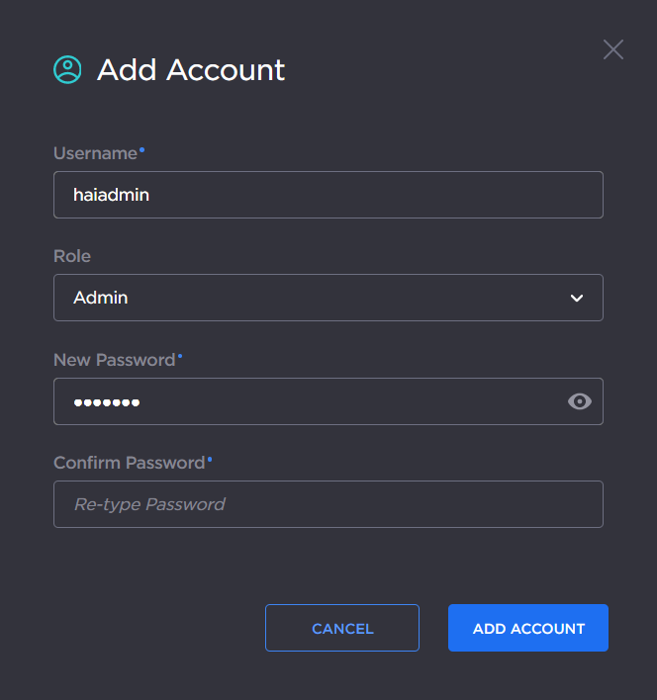Focus the Username input field
The image size is (657, 700).
coord(328,195)
